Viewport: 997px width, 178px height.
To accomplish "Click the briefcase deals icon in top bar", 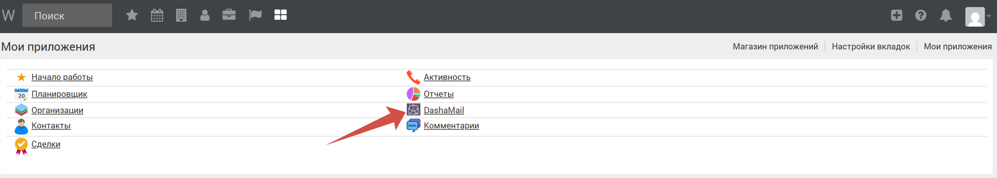I will click(229, 16).
